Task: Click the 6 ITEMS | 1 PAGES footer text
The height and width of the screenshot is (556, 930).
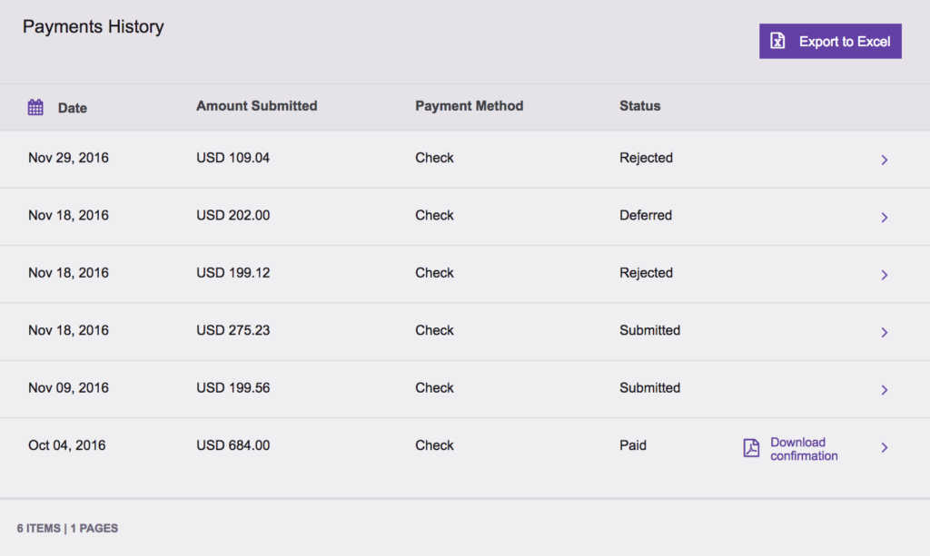Action: (x=67, y=528)
